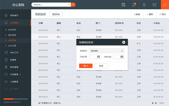Open notifications bell icon
Screen dimensions: 169x106
(134, 5)
